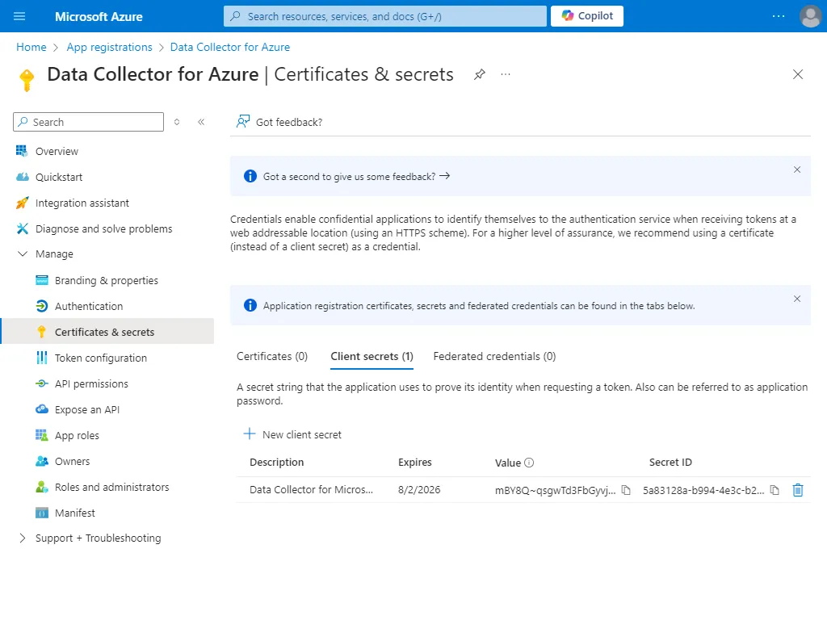
Task: Collapse the sidebar with double chevron
Action: click(201, 122)
